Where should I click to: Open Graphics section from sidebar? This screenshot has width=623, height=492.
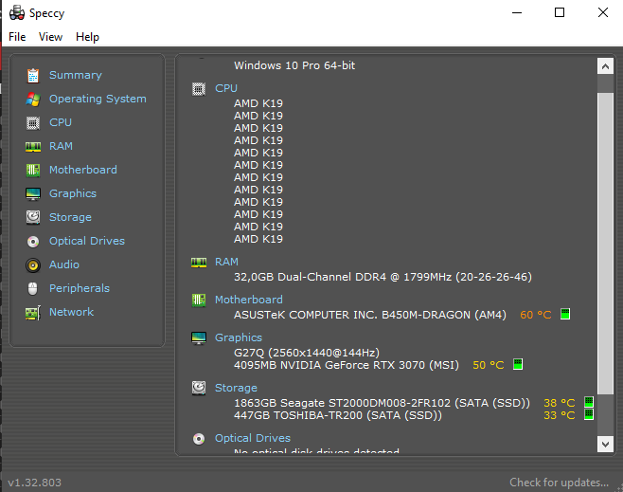click(73, 193)
